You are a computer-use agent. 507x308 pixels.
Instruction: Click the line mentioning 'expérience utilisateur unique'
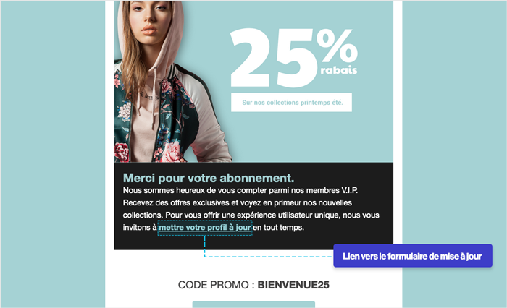(251, 215)
